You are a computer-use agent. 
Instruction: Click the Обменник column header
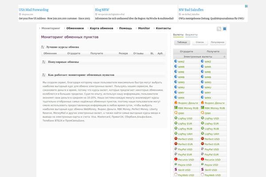(50, 54)
